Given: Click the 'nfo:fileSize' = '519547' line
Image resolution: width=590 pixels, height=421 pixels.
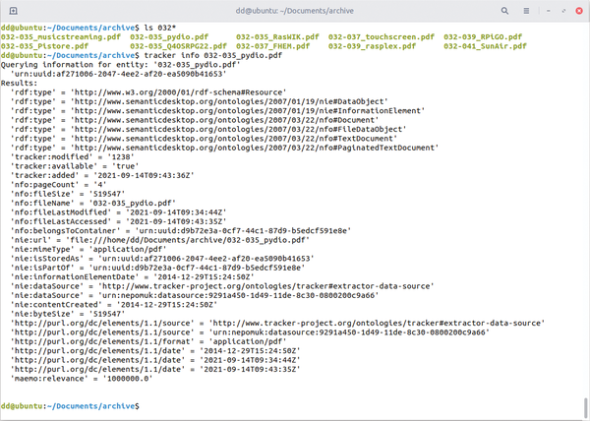Looking at the screenshot, I should click(68, 194).
